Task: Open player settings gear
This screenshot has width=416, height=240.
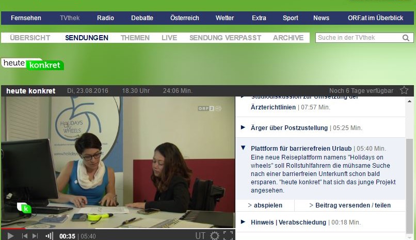Action: pos(215,235)
